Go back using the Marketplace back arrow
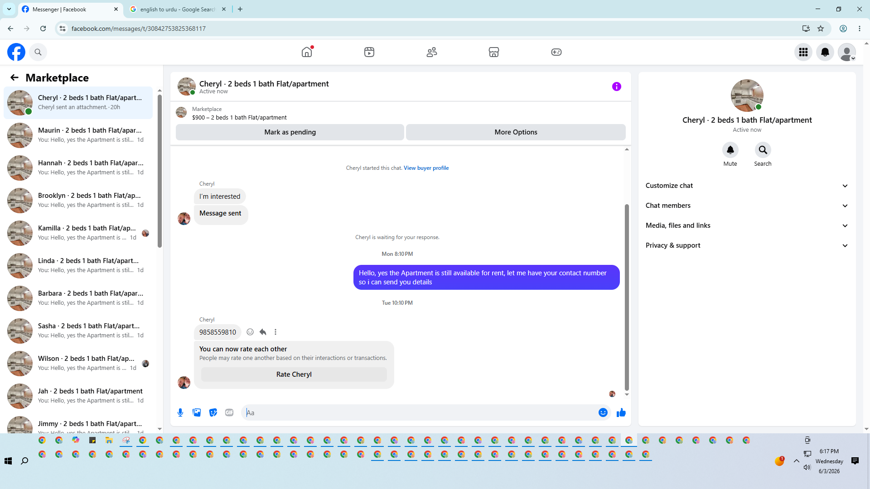 pyautogui.click(x=14, y=78)
